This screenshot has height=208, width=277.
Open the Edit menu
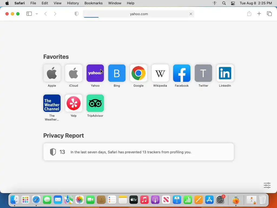click(45, 3)
